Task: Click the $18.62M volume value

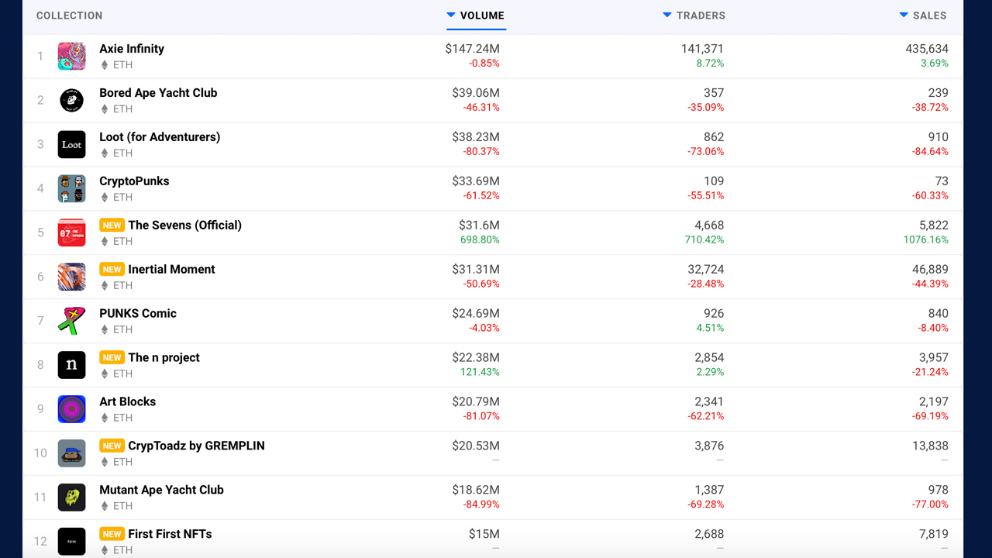Action: tap(476, 491)
